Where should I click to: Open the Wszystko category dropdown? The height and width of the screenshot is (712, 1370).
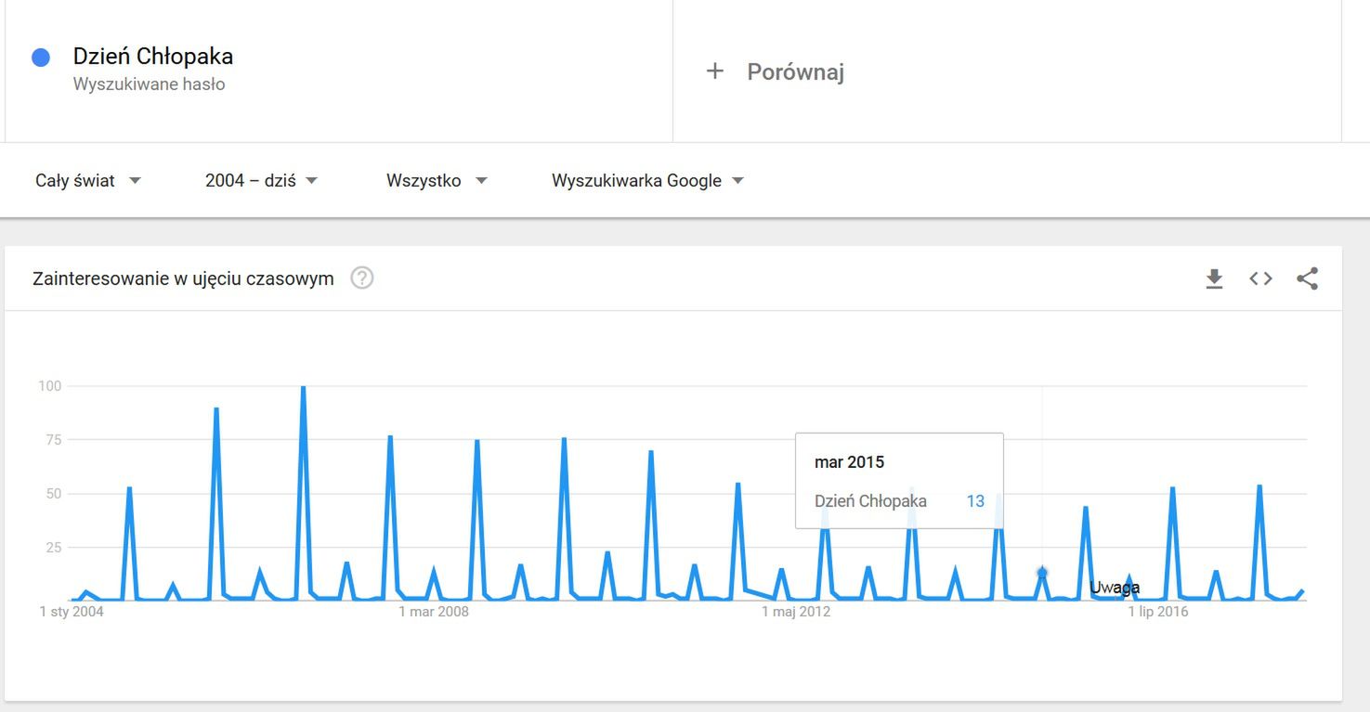(437, 180)
